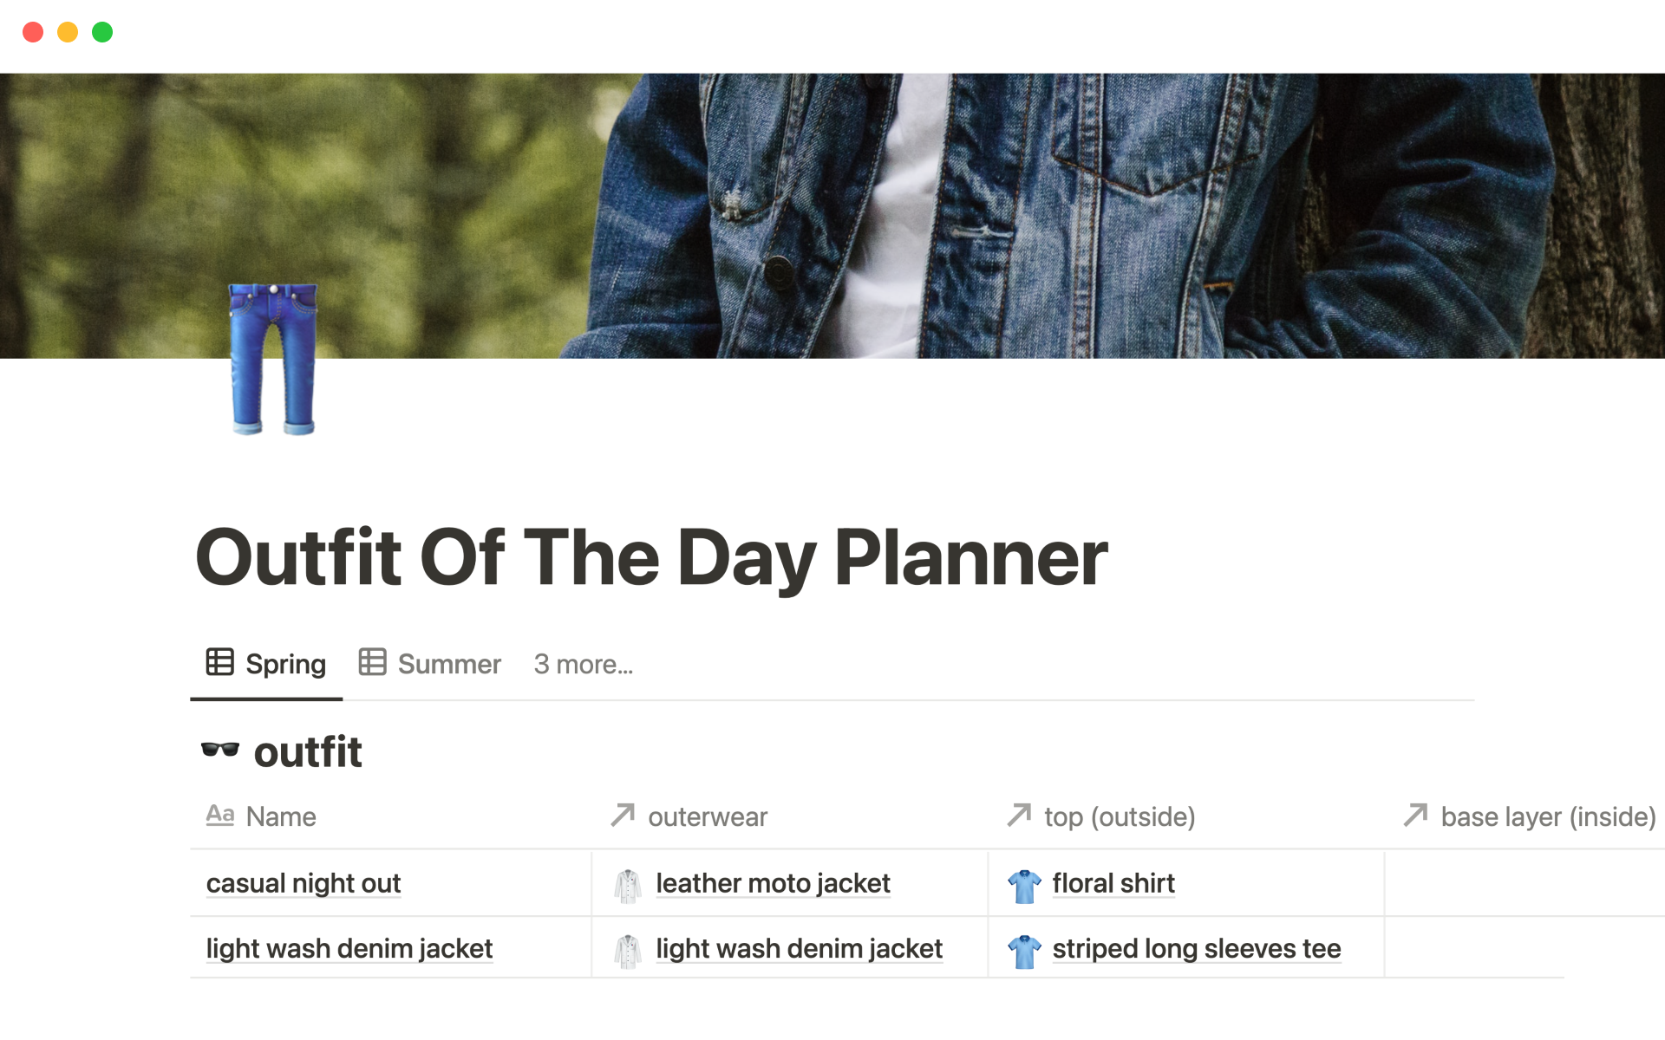Click the jeans page icon
The width and height of the screenshot is (1665, 1040).
[272, 359]
